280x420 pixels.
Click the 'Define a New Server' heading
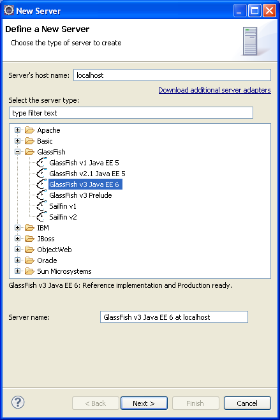tap(47, 29)
